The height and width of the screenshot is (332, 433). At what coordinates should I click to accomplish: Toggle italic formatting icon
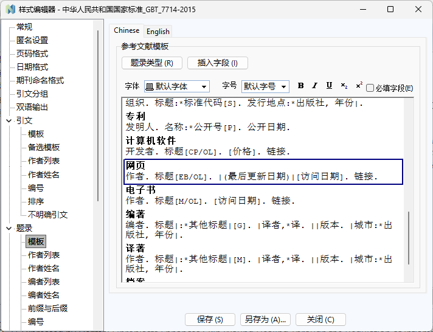pyautogui.click(x=315, y=86)
